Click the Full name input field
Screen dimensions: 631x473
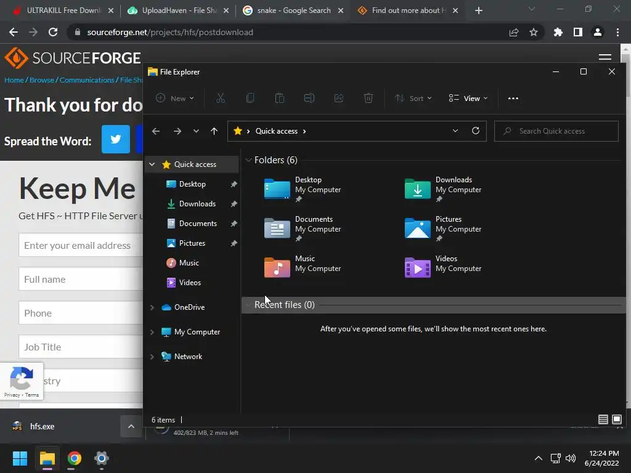pyautogui.click(x=81, y=279)
